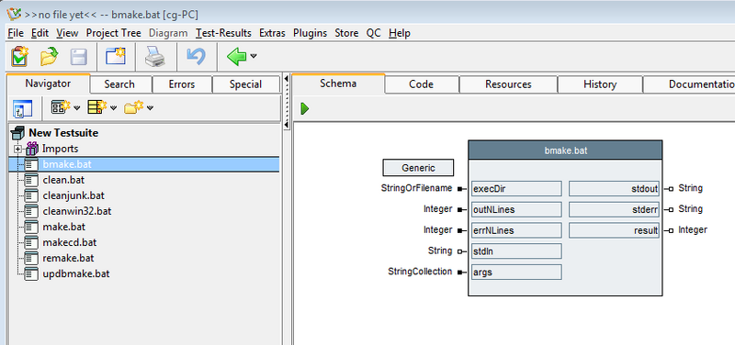The height and width of the screenshot is (345, 735).
Task: Click the execDir input pin field
Action: [516, 189]
